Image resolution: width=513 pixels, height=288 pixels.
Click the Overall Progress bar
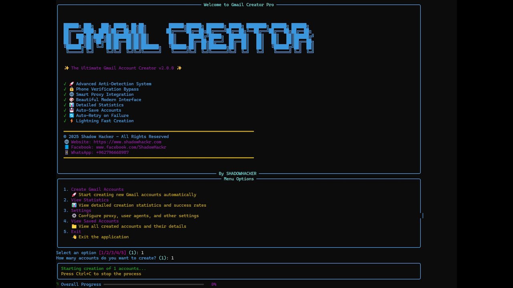(153, 284)
